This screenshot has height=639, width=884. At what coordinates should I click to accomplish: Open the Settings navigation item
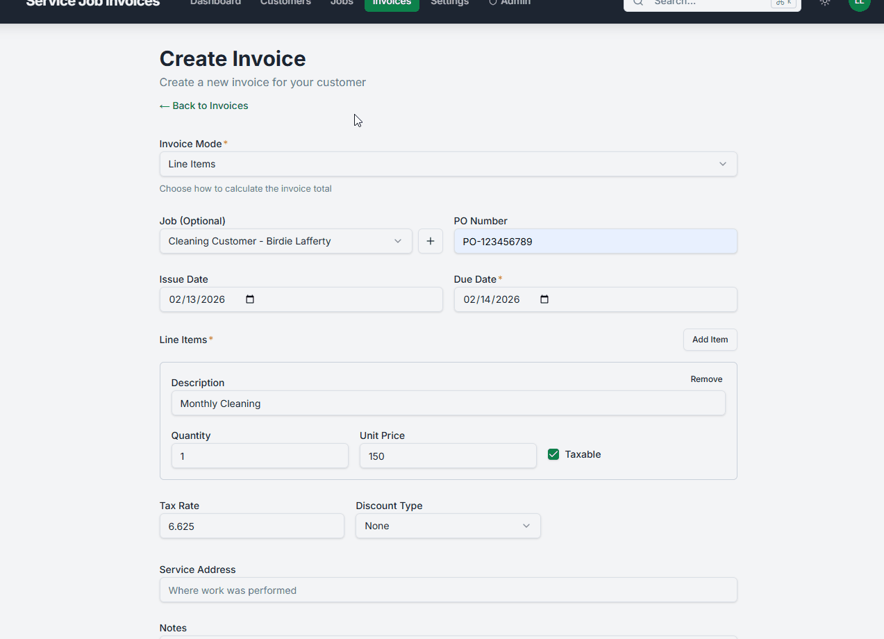click(x=449, y=3)
